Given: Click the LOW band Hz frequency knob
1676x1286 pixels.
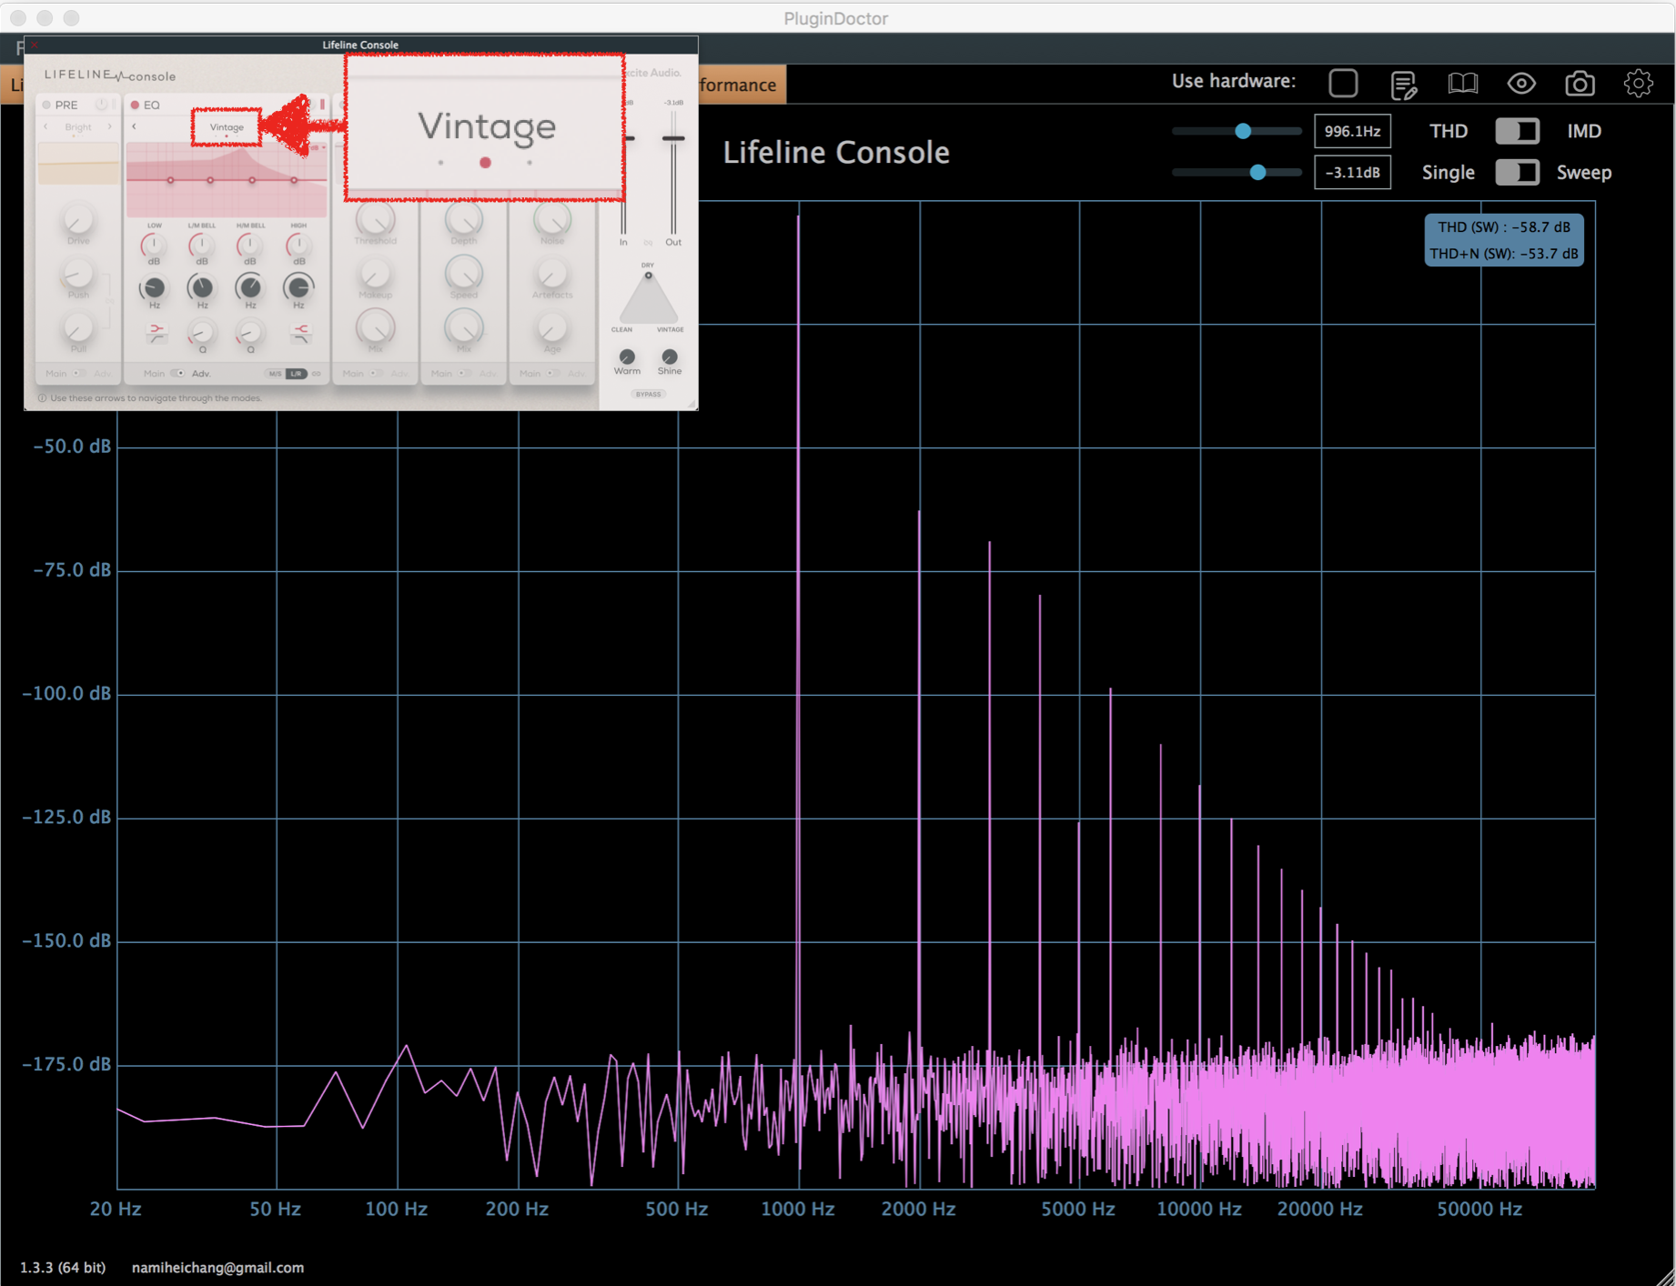Looking at the screenshot, I should 154,287.
